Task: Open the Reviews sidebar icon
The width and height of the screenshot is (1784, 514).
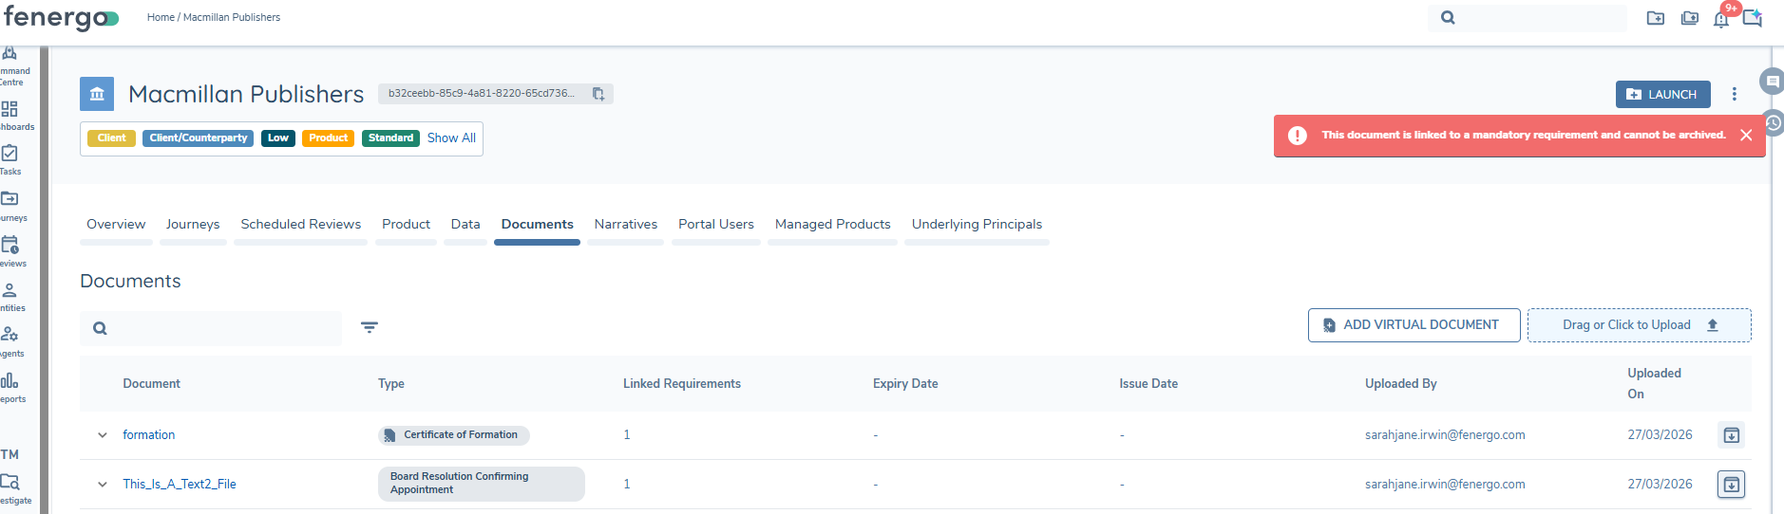Action: click(9, 245)
